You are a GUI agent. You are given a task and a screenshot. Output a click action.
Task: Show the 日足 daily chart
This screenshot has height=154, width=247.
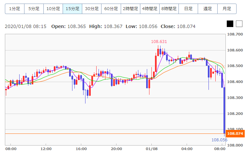tap(188, 9)
